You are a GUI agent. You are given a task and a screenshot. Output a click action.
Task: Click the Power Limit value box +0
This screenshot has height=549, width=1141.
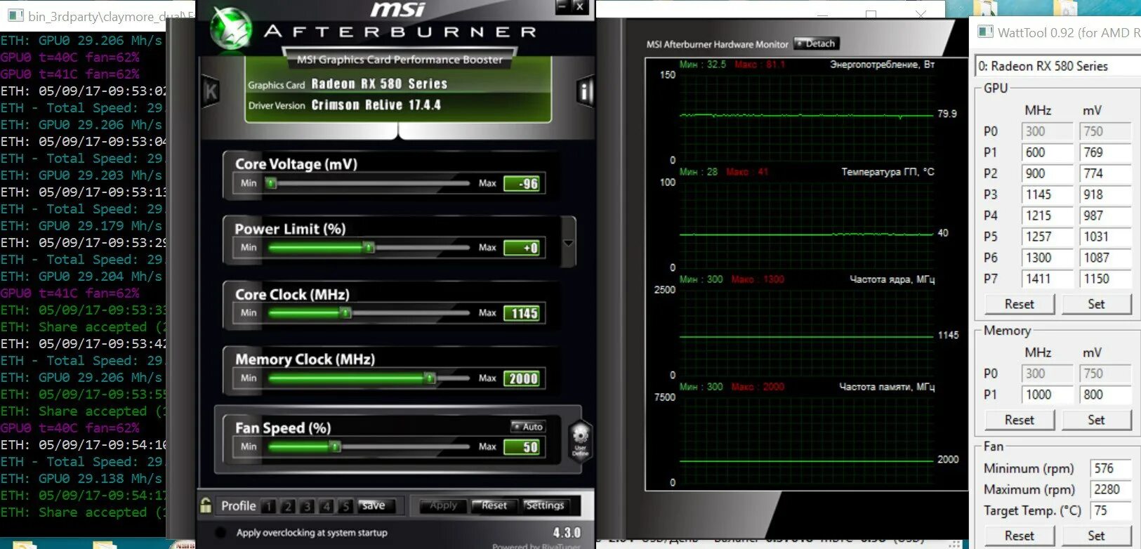click(522, 248)
